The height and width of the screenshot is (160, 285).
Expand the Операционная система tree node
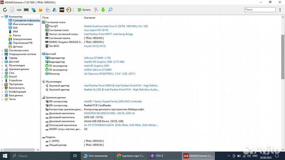point(2,54)
